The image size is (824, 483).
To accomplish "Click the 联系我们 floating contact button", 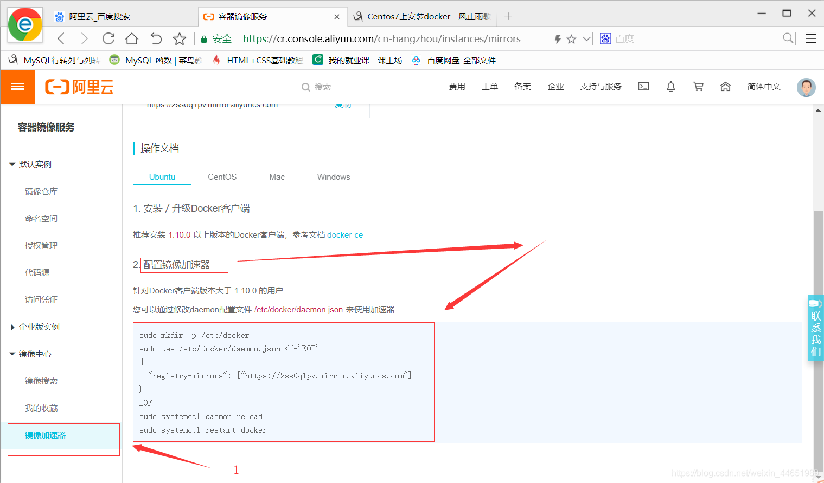I will click(815, 328).
